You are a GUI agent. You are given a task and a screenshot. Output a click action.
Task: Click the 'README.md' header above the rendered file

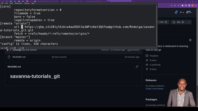point(14,67)
